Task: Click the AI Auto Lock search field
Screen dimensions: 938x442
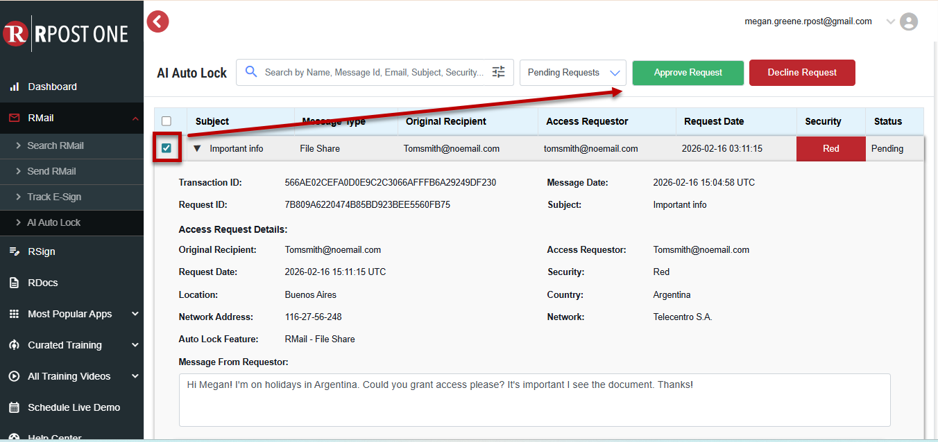Action: click(x=374, y=72)
